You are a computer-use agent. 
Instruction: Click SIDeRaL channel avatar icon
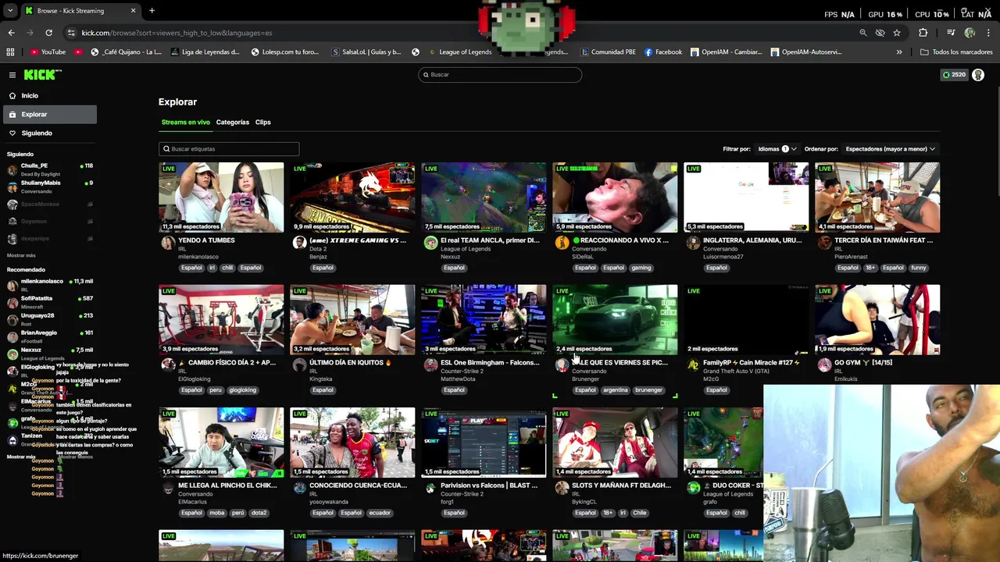tap(562, 243)
